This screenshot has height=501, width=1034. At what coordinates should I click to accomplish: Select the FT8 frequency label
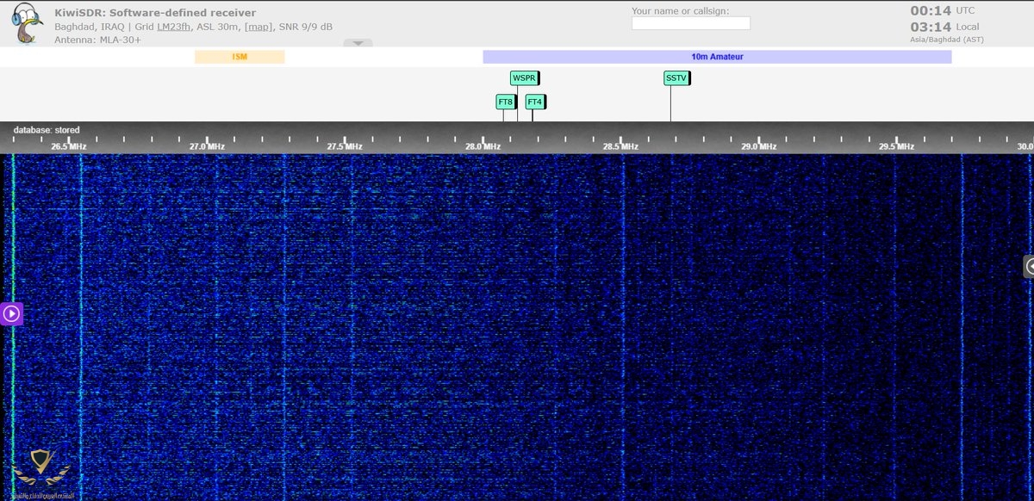[505, 102]
